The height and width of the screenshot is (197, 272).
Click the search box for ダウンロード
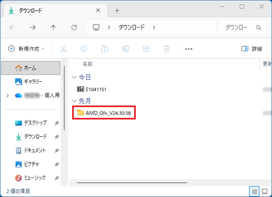[x=243, y=27]
